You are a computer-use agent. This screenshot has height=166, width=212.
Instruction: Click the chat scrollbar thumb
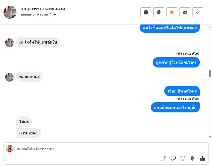pos(210,73)
